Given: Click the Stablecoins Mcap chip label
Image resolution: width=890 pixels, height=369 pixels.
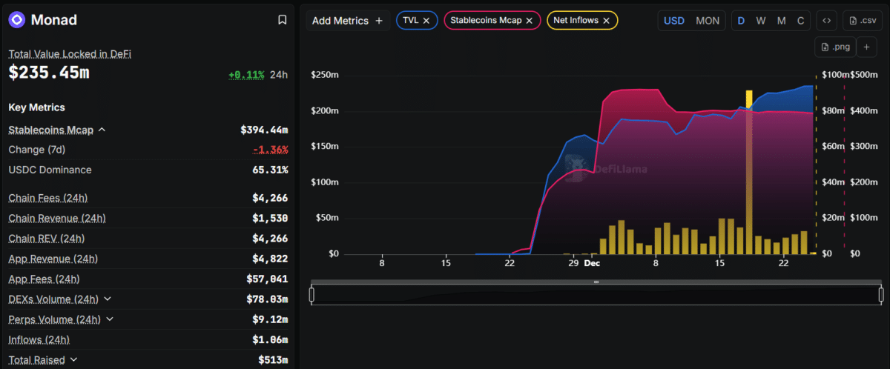Looking at the screenshot, I should [x=486, y=21].
